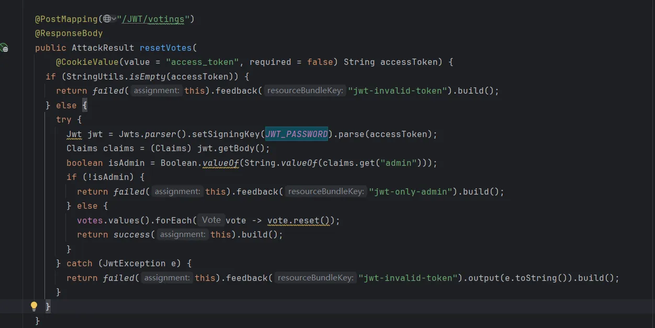The width and height of the screenshot is (655, 328).
Task: Select the @ResponseBody annotation
Action: (x=69, y=33)
